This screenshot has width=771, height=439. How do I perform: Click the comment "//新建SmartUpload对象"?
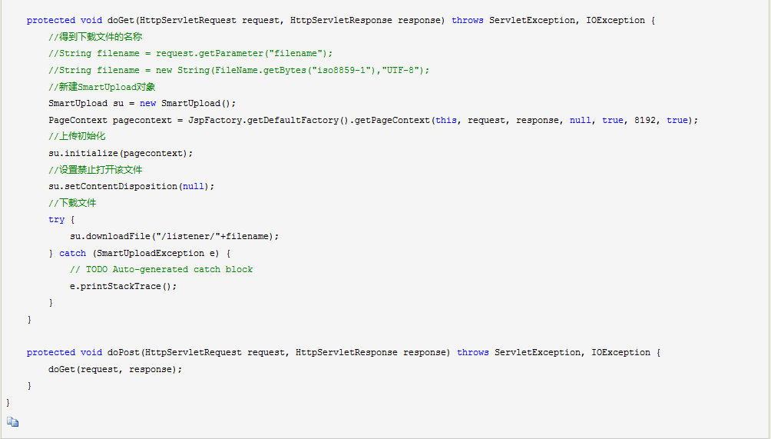(x=102, y=87)
